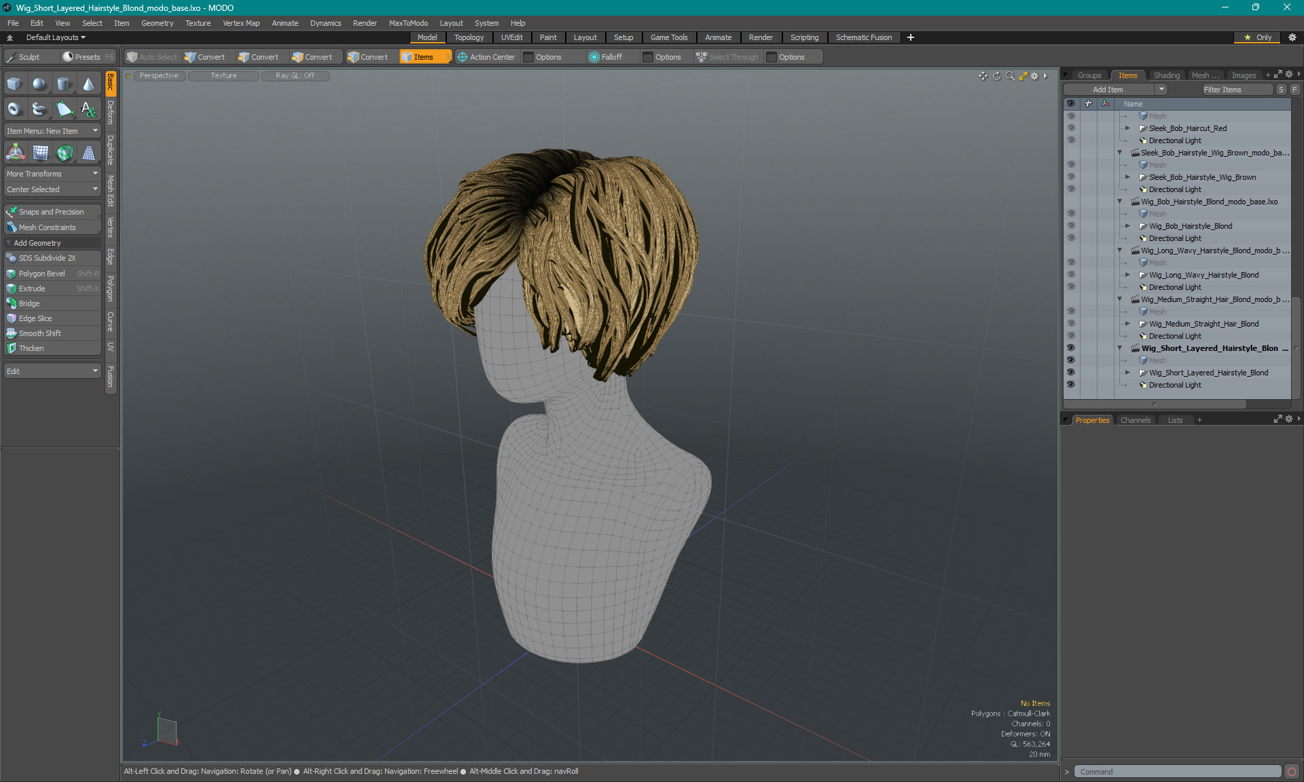Viewport: 1304px width, 782px height.
Task: Click the tapered grid icon
Action: (x=88, y=153)
